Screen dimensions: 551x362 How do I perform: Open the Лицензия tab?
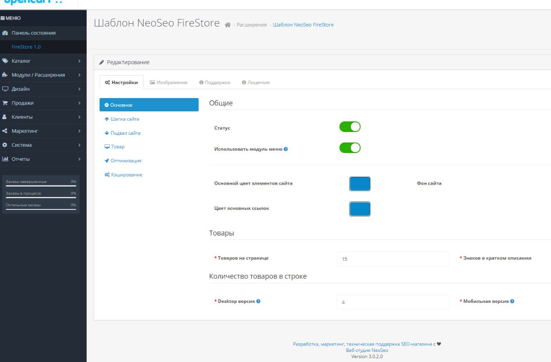(x=256, y=82)
